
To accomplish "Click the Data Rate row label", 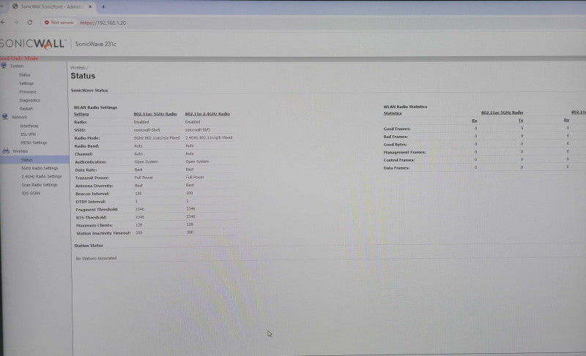I will click(x=86, y=170).
